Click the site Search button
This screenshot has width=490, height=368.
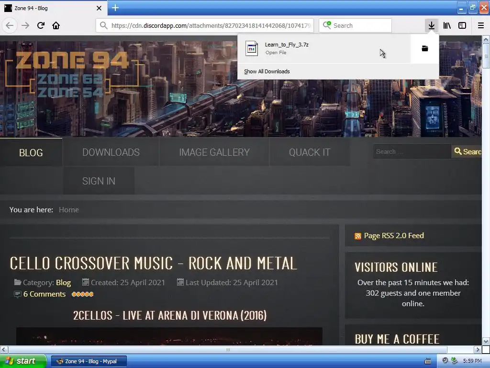pos(467,151)
